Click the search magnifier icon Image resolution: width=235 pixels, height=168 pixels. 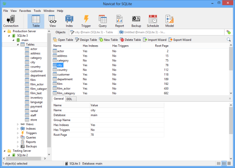[x=228, y=40]
